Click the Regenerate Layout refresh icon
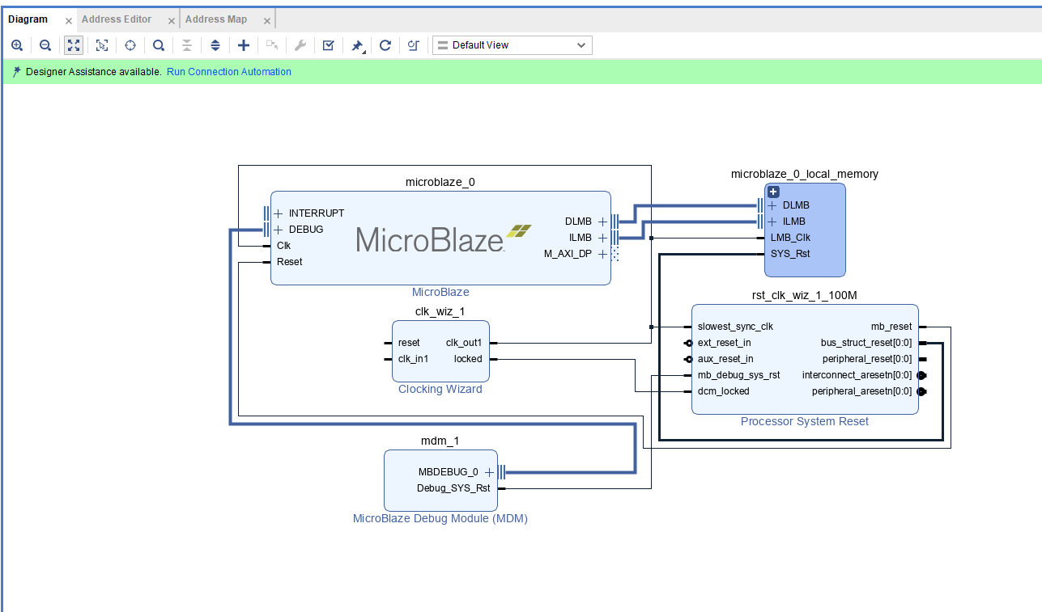1042x612 pixels. pyautogui.click(x=385, y=45)
